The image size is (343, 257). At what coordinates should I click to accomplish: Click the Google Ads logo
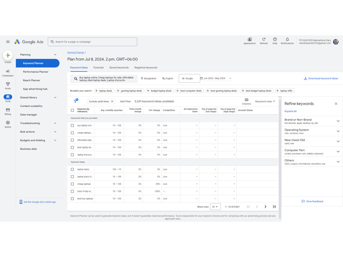(x=29, y=42)
